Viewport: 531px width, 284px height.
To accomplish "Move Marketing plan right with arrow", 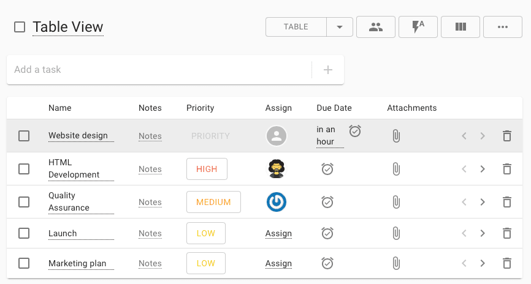I will click(482, 263).
